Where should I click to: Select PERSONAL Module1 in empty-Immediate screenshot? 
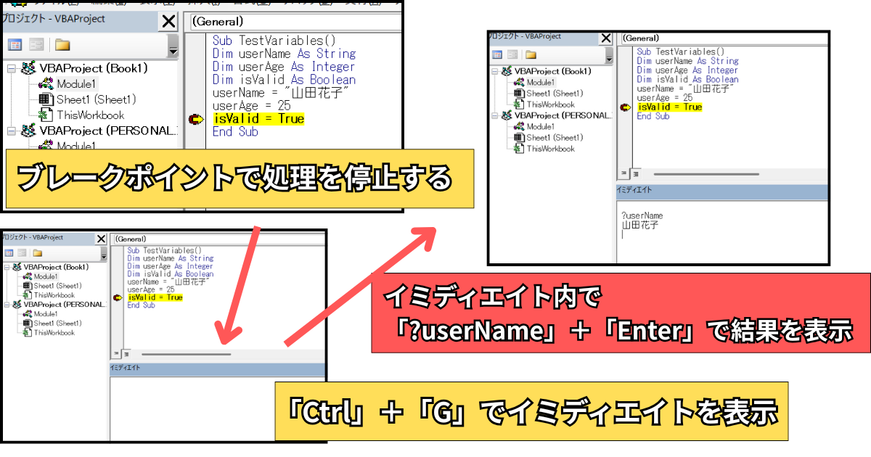point(46,314)
